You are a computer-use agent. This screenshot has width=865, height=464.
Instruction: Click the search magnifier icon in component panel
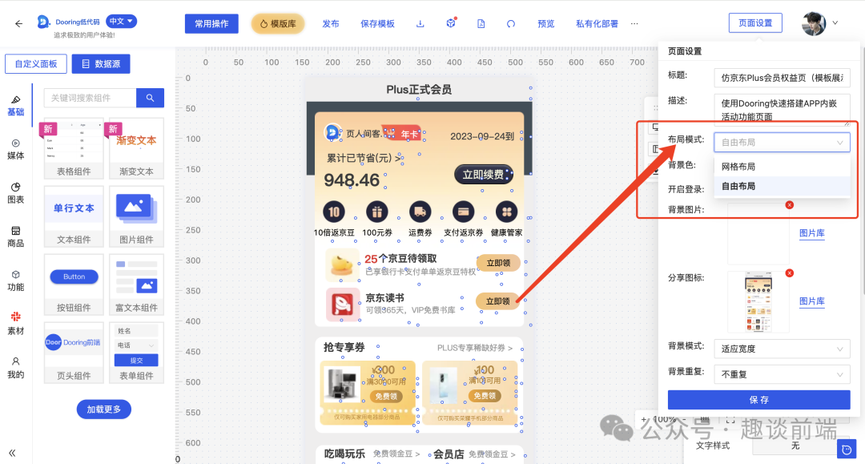click(x=150, y=97)
